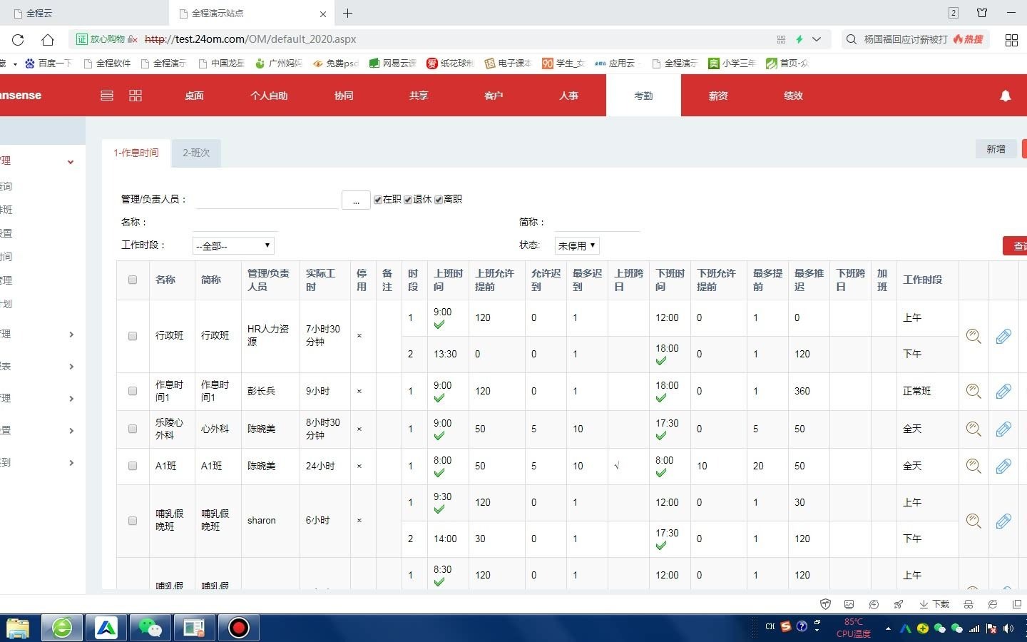Check the row checkbox for sharon 哺乳假晚班
This screenshot has height=642, width=1027.
click(x=133, y=521)
